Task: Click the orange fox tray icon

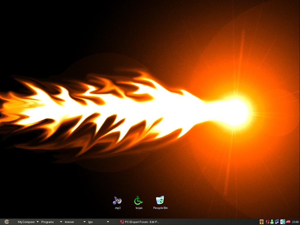Action: tap(262, 222)
